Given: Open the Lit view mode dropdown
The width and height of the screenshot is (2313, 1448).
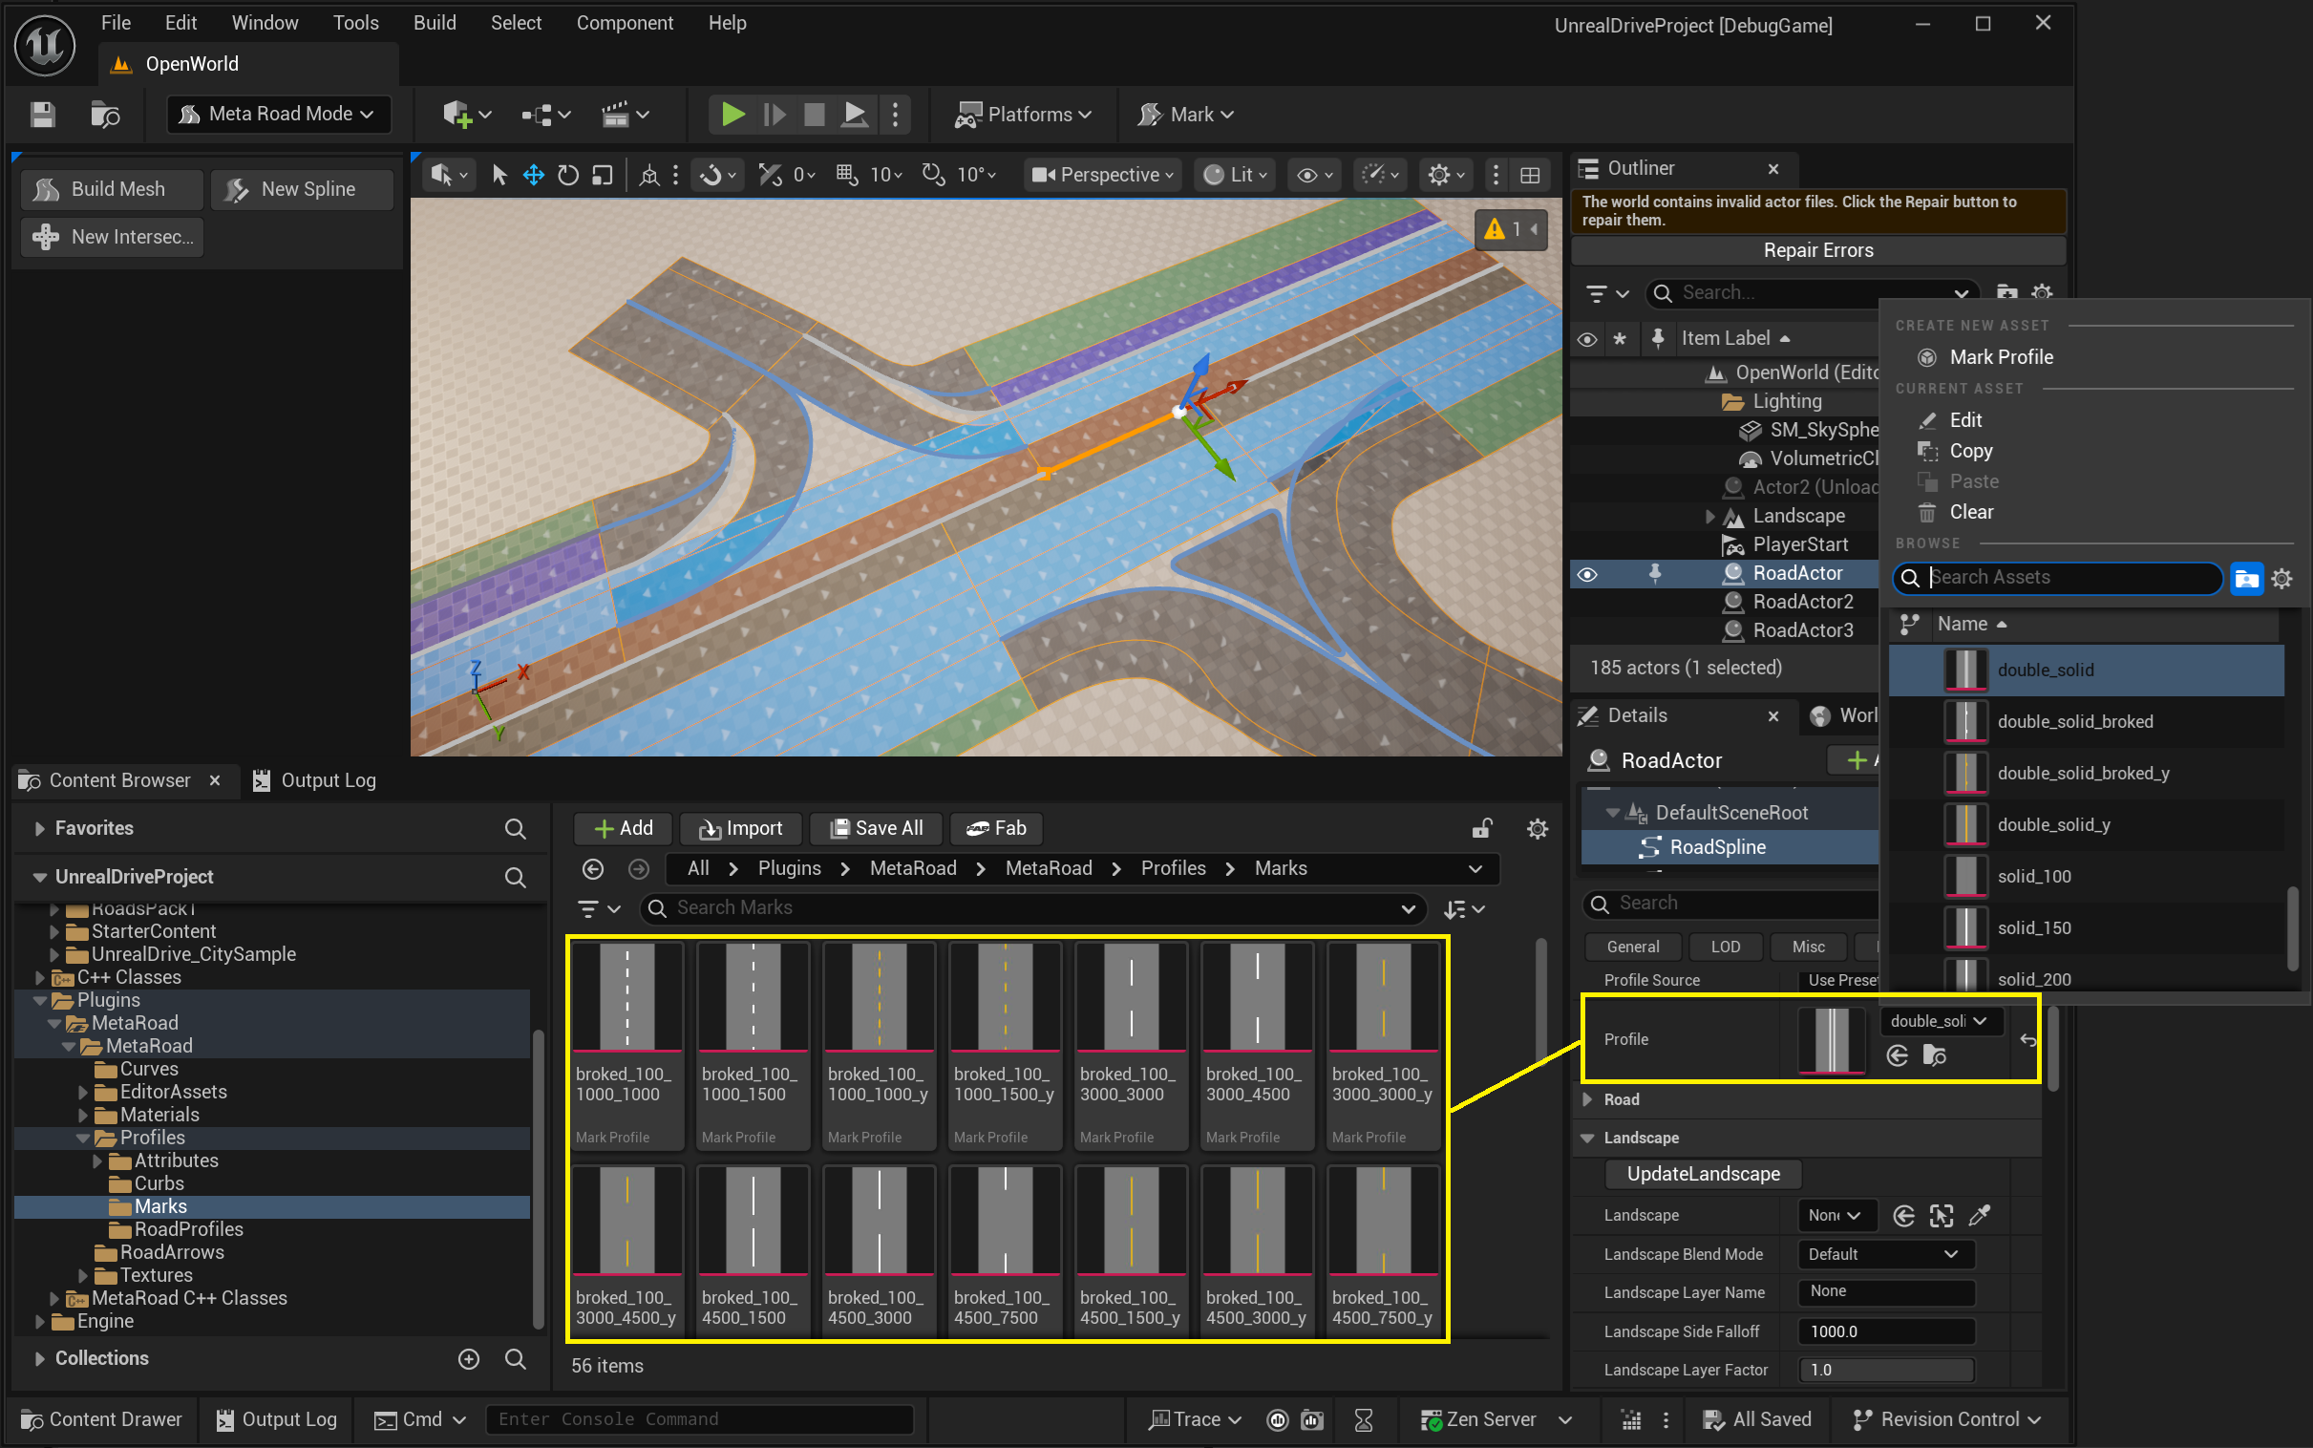Looking at the screenshot, I should coord(1236,175).
